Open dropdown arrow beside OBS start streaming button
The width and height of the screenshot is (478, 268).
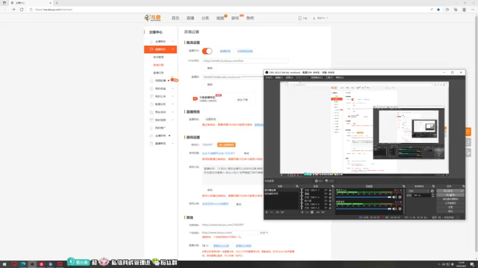click(x=462, y=191)
